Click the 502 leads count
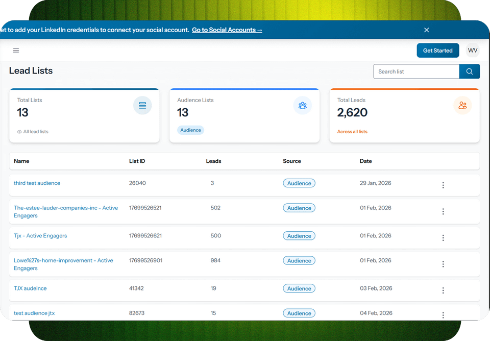490x341 pixels. tap(215, 208)
